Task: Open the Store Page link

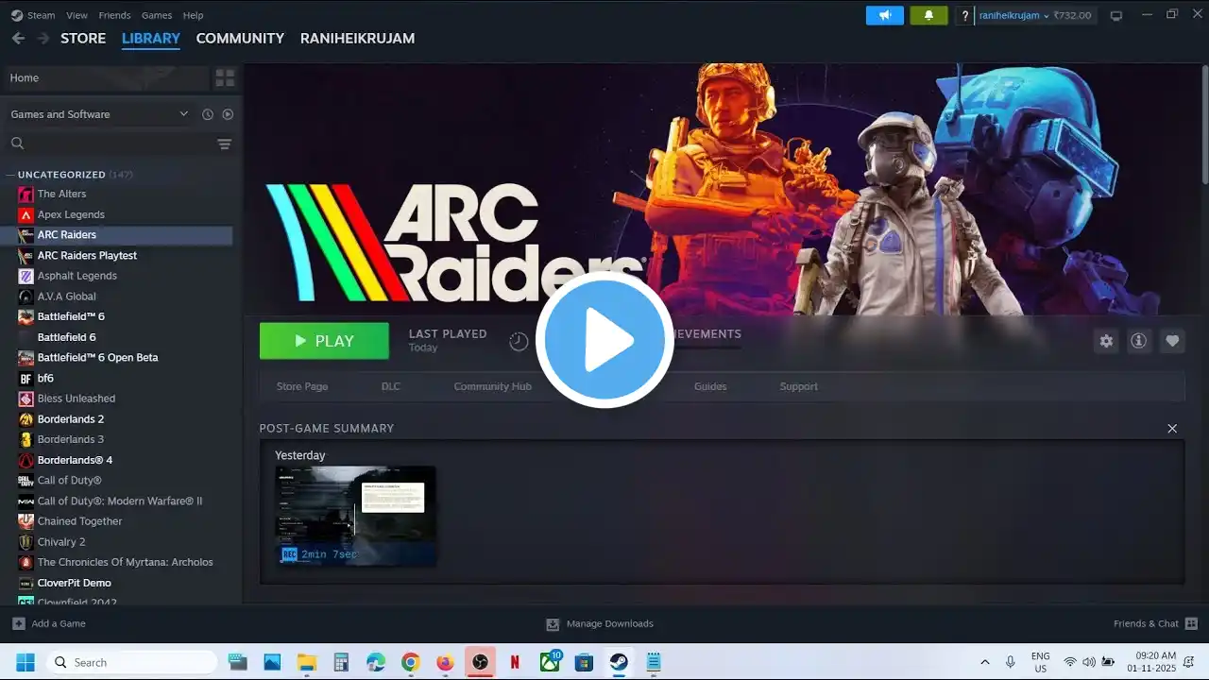Action: coord(302,386)
